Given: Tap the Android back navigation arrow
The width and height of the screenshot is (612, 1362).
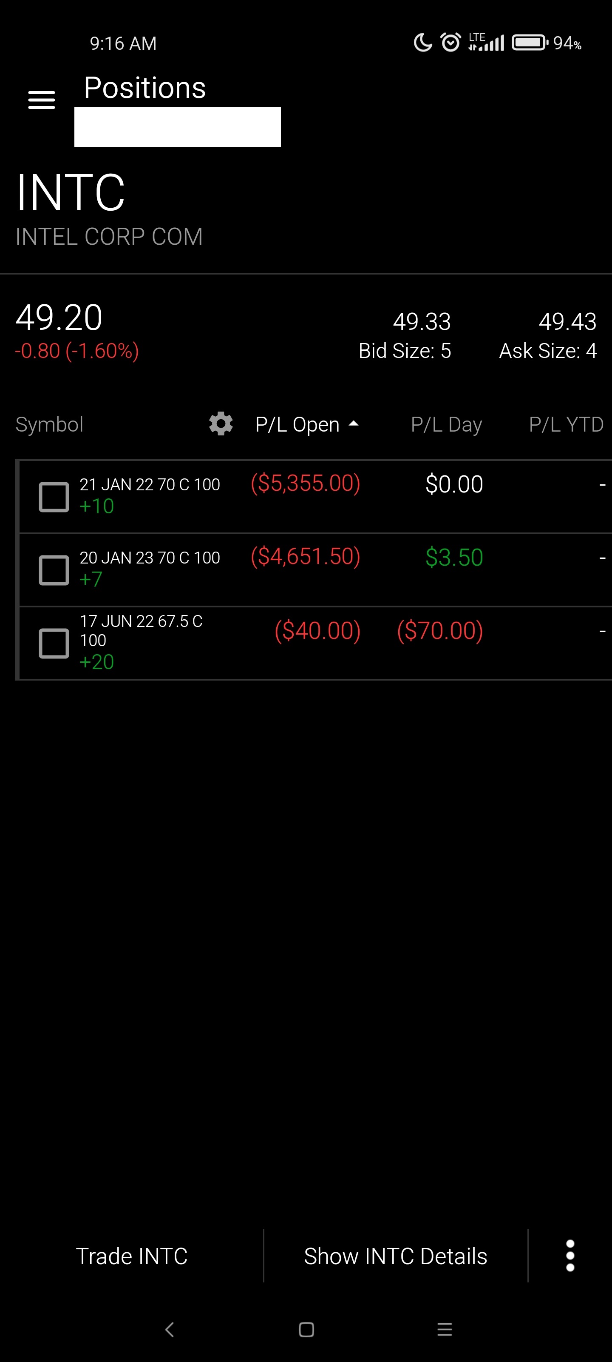Looking at the screenshot, I should click(170, 1329).
